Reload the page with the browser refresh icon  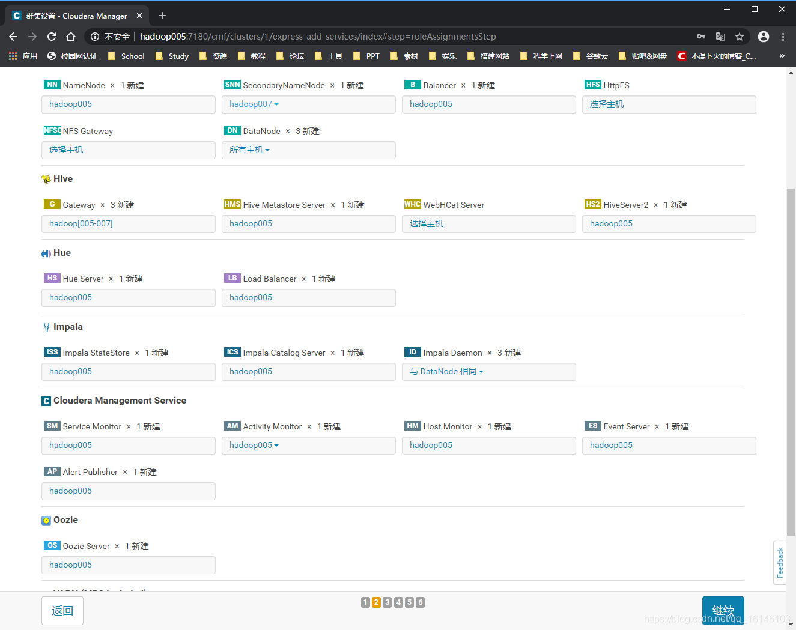pos(52,37)
